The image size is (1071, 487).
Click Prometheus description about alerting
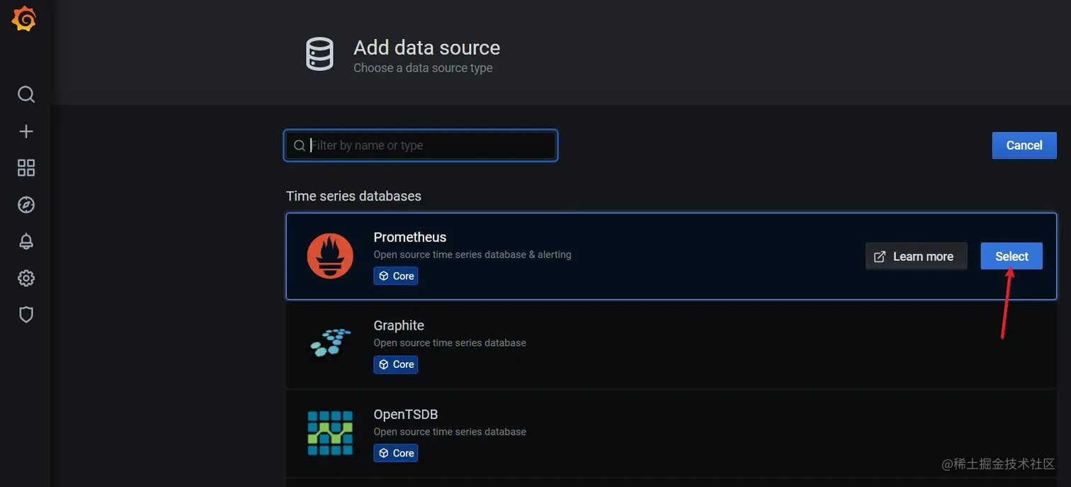tap(472, 254)
